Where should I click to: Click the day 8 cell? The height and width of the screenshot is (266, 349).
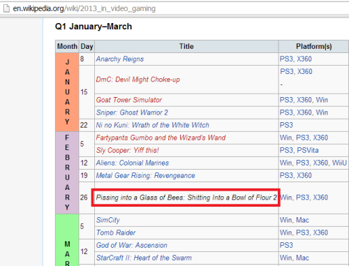(87, 59)
